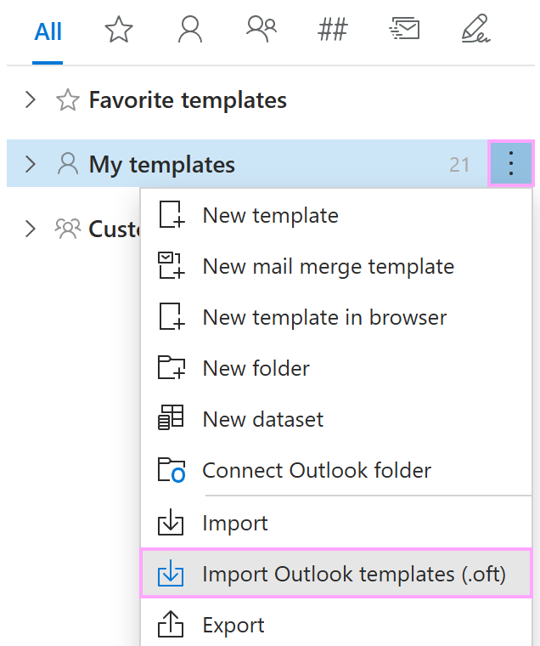Click the Export upload-arrow icon
Viewport: 540px width, 646px height.
pos(171,624)
